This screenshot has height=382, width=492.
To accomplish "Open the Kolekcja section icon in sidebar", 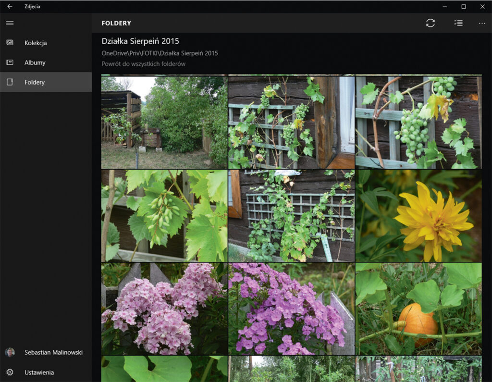I will [10, 43].
